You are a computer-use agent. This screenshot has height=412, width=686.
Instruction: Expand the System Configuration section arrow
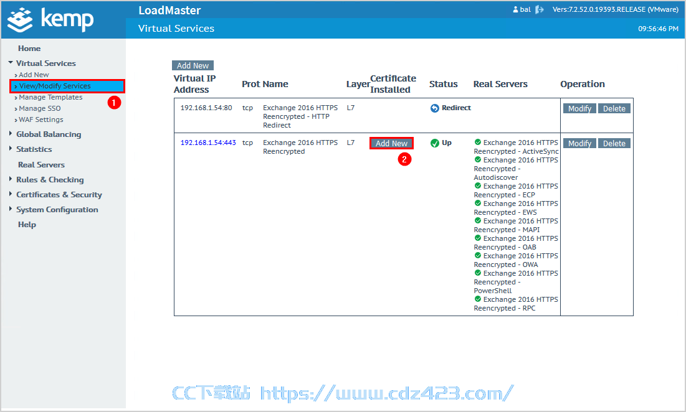pyautogui.click(x=11, y=209)
